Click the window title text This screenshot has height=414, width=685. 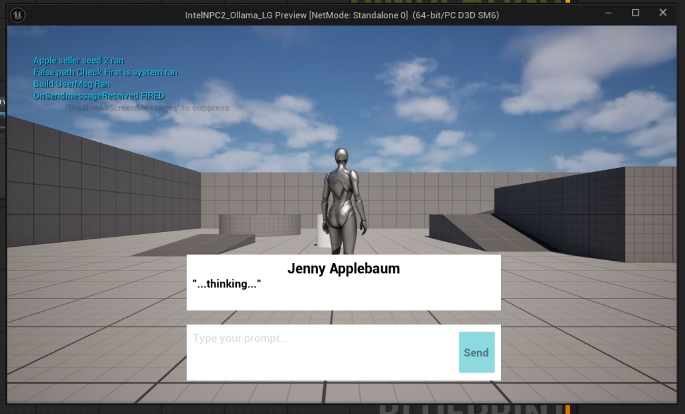pyautogui.click(x=341, y=15)
